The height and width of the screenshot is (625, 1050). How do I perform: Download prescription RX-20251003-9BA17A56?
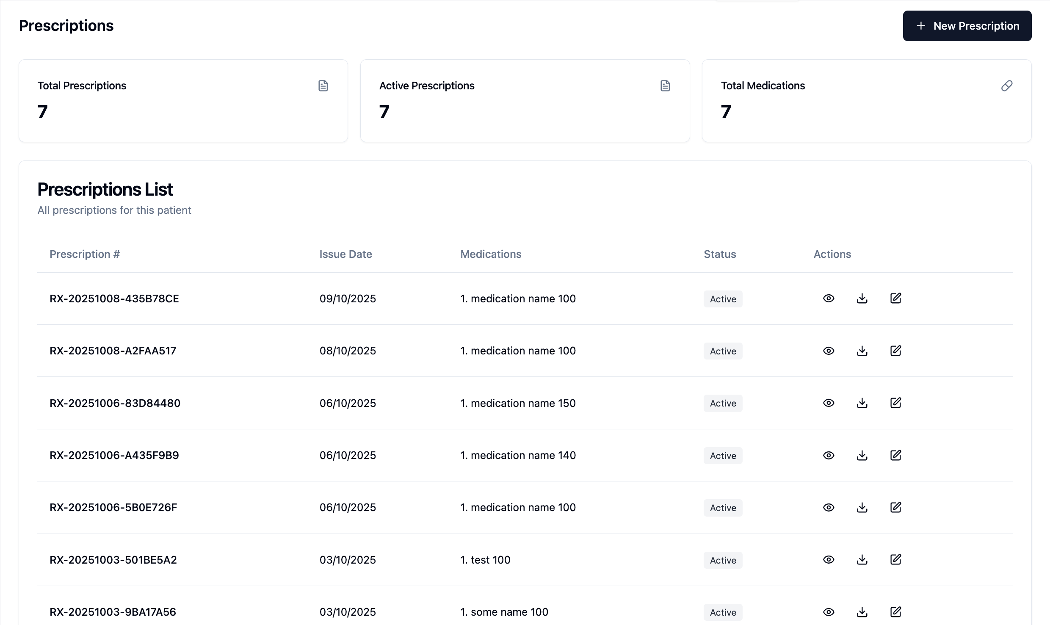coord(862,612)
